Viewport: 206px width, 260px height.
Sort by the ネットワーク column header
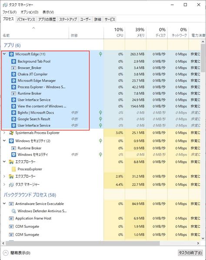[x=178, y=32]
